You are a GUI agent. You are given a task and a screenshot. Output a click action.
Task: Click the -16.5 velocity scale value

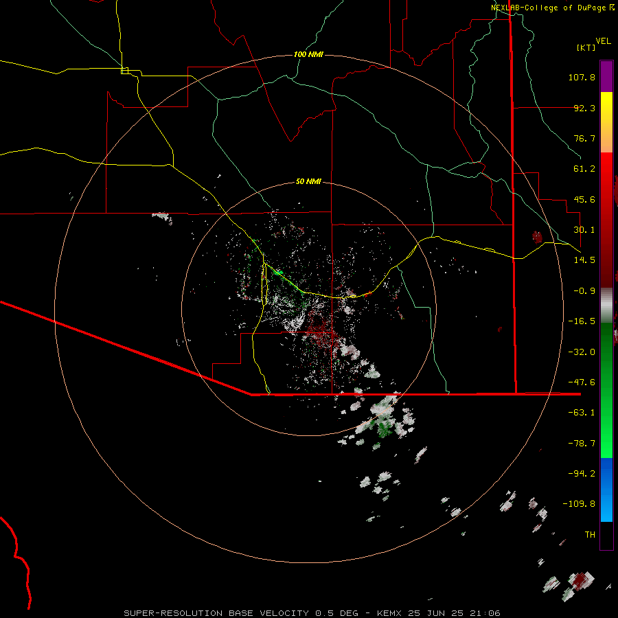(582, 321)
